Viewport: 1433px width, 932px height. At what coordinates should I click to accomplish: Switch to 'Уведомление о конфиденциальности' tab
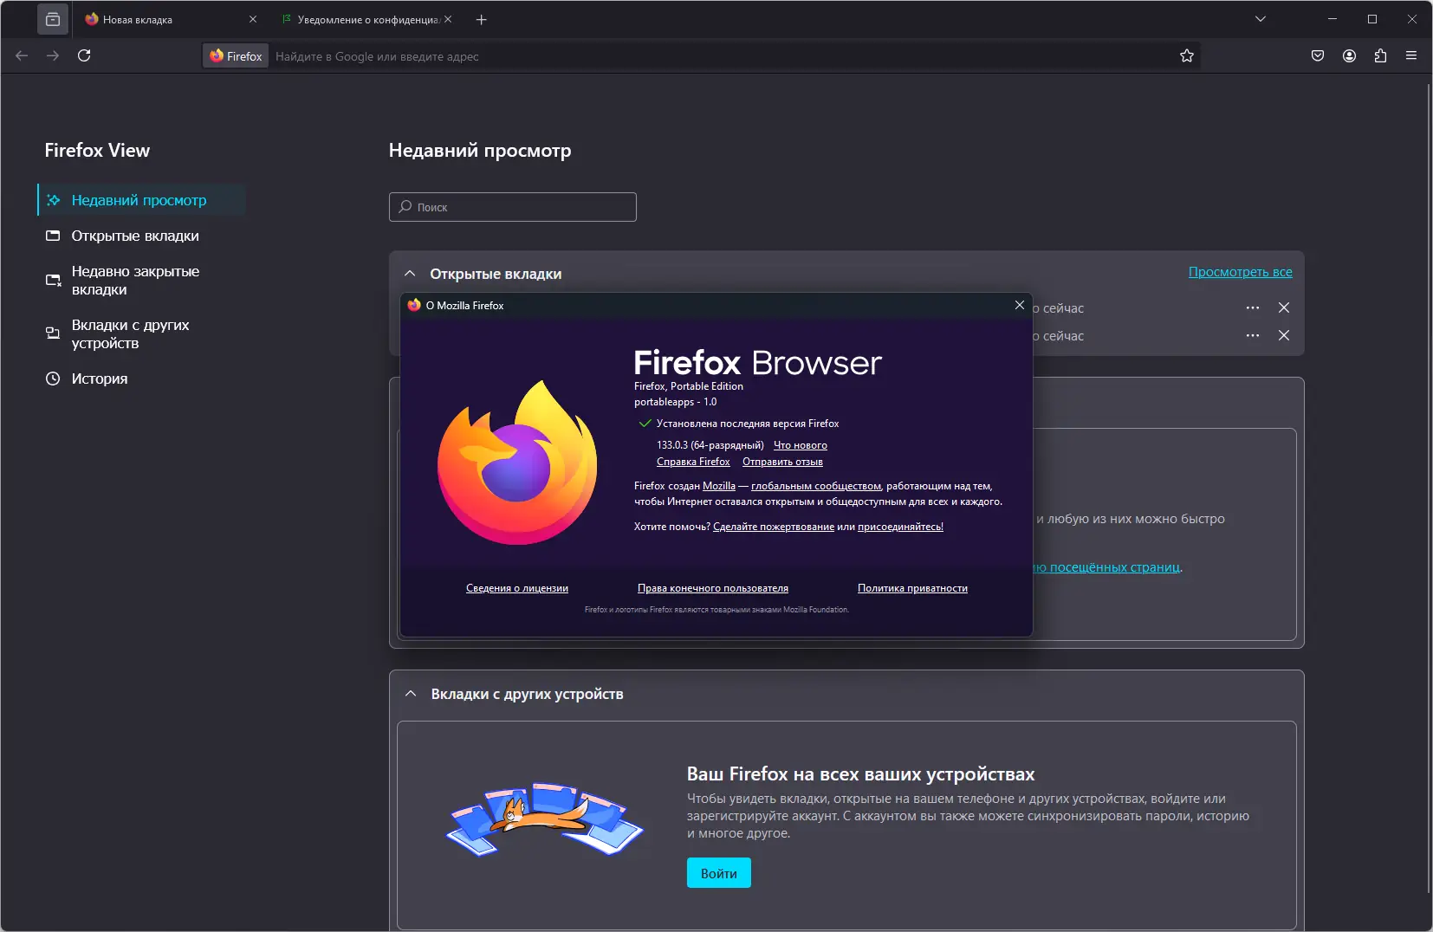click(x=367, y=19)
